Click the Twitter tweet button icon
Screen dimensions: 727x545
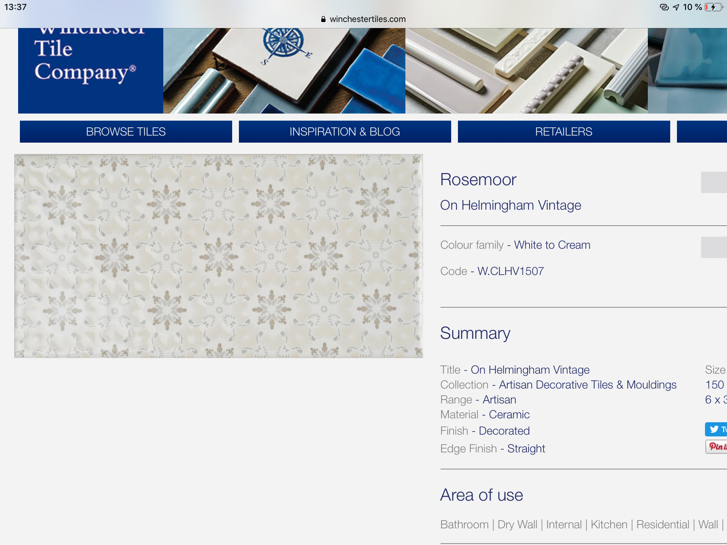715,429
